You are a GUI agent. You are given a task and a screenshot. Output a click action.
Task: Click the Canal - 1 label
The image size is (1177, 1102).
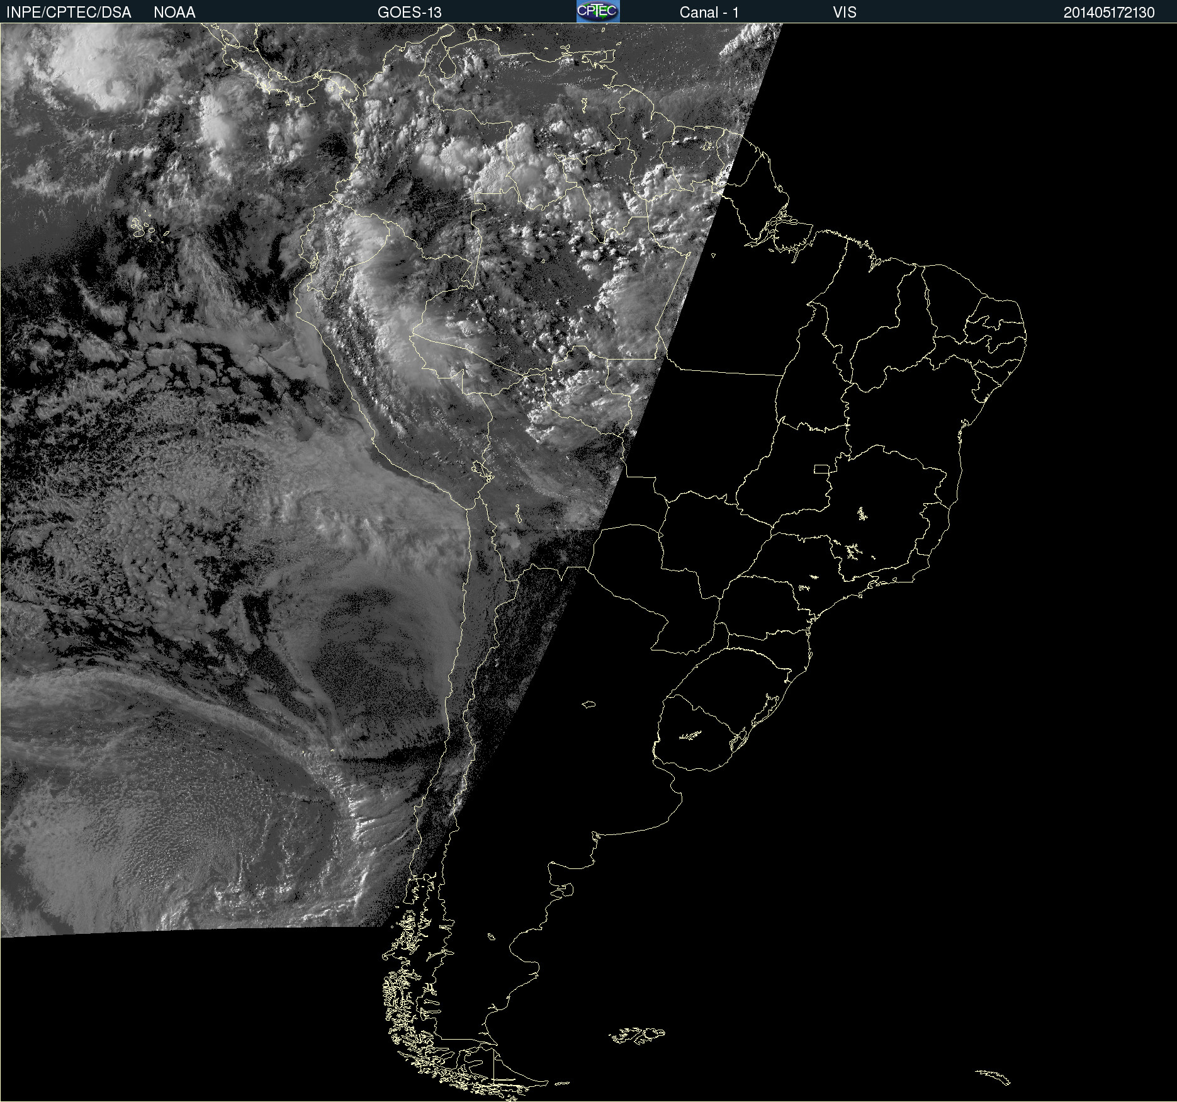709,13
